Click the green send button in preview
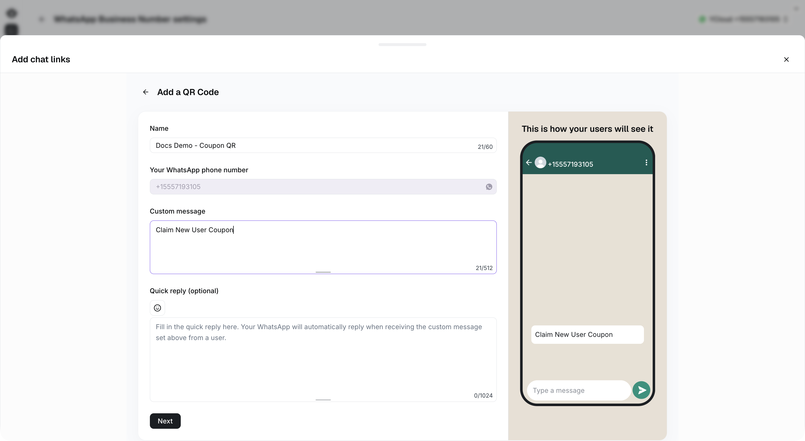 pyautogui.click(x=641, y=390)
